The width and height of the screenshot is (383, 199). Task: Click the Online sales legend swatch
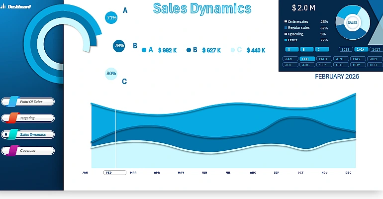click(286, 22)
